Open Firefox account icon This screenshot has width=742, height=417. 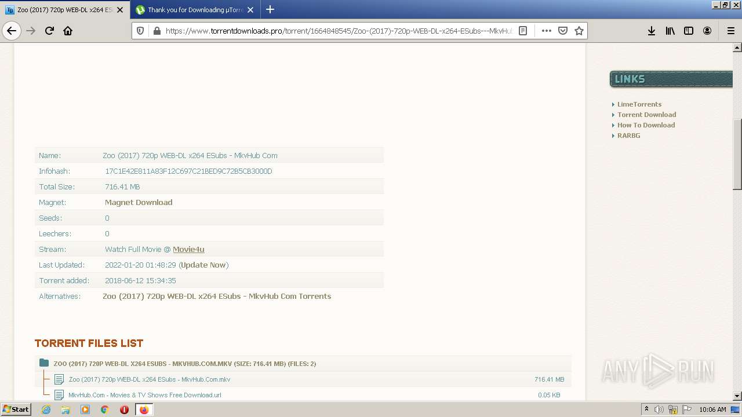point(707,31)
